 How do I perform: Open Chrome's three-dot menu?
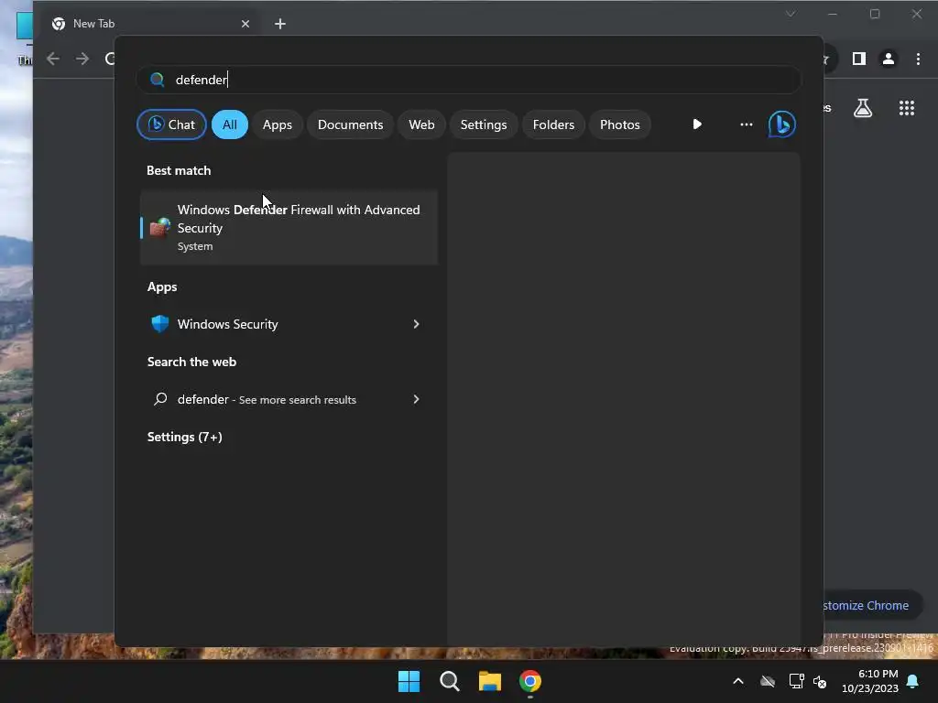pos(918,59)
